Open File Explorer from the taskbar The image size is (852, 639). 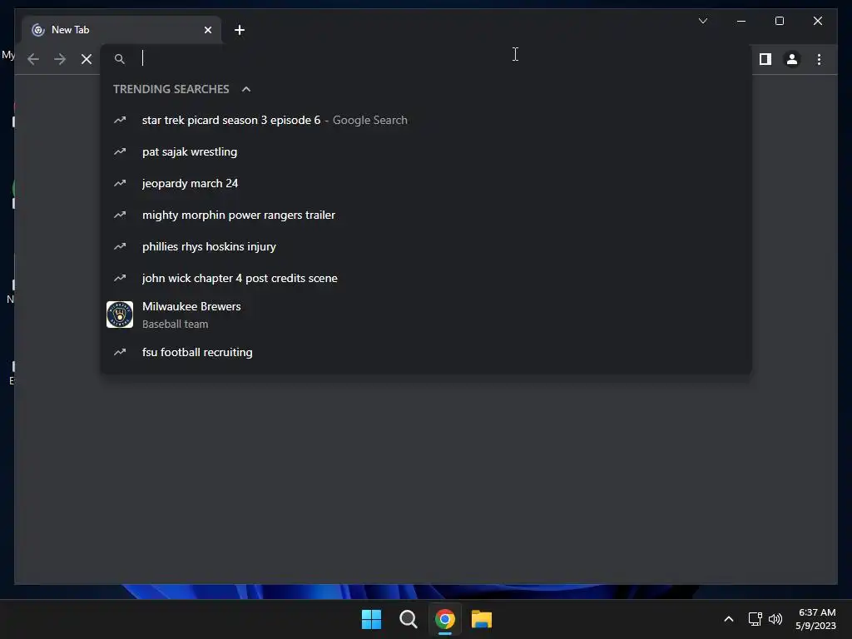[482, 619]
